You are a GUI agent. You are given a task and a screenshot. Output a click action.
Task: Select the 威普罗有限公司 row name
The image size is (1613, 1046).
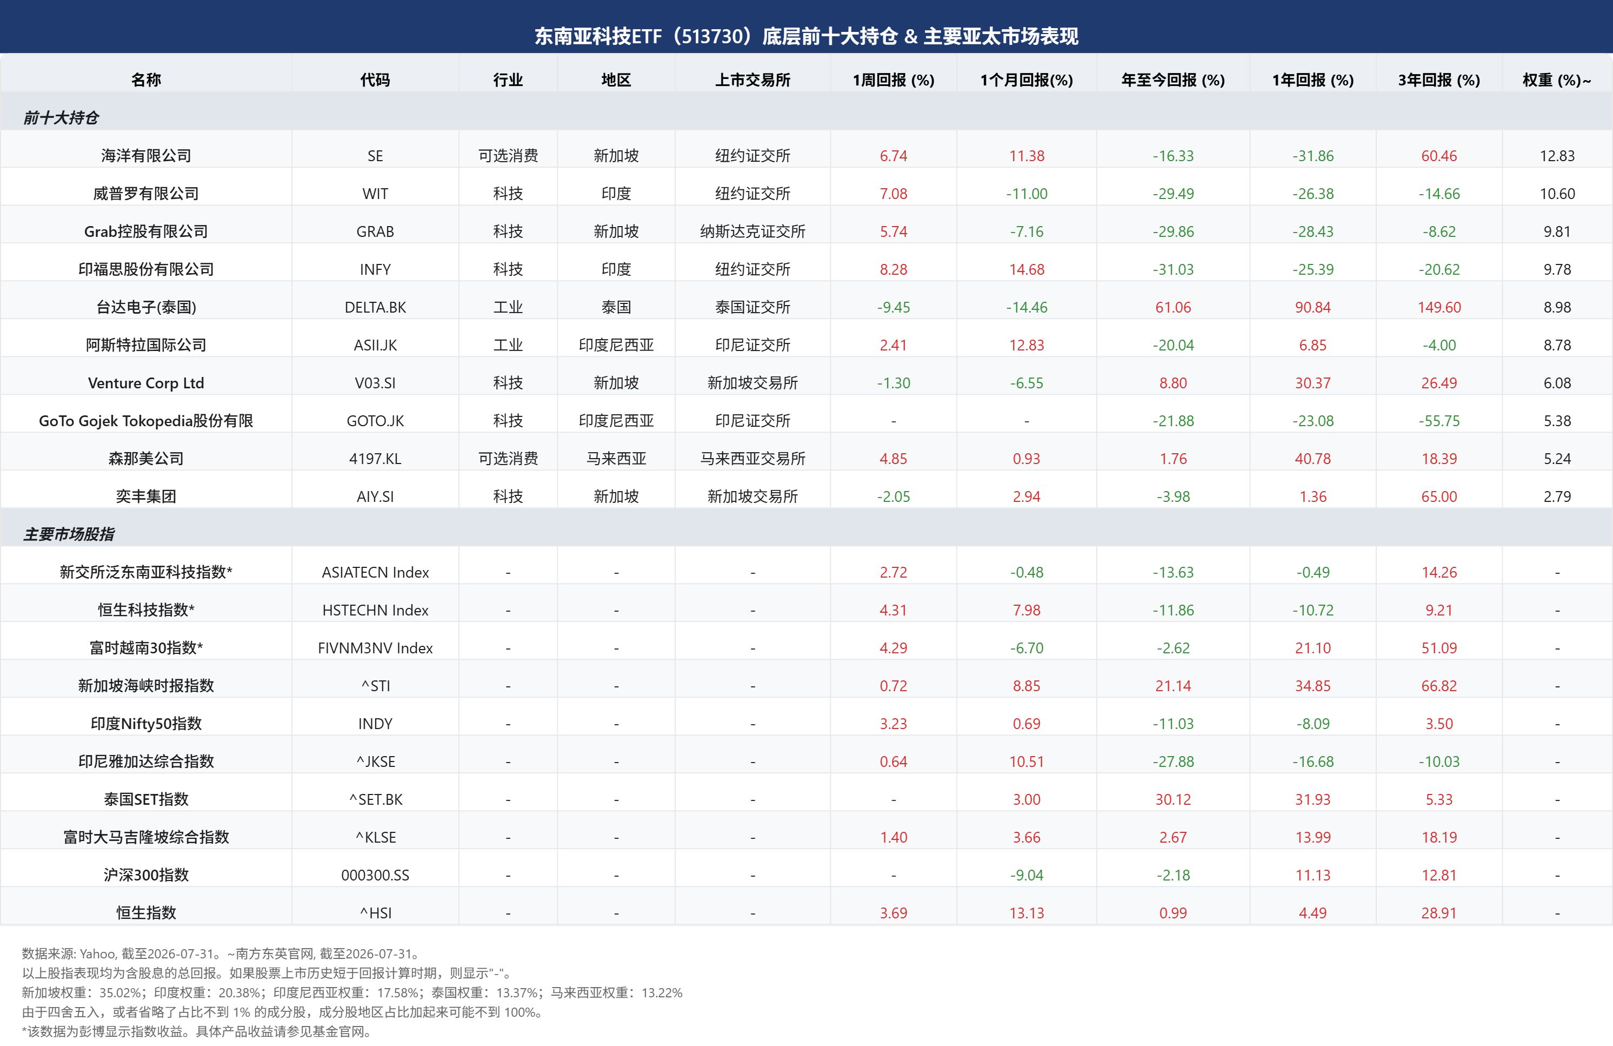(x=146, y=194)
